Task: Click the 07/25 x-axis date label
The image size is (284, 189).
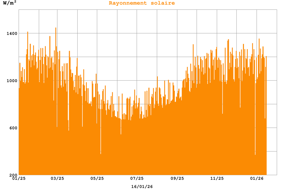Action: (x=137, y=179)
